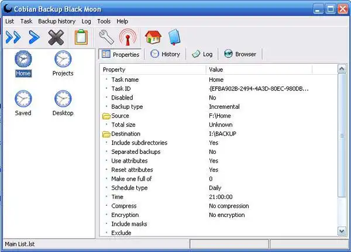The height and width of the screenshot is (252, 351).
Task: Click the blue book help icon
Action: (174, 37)
